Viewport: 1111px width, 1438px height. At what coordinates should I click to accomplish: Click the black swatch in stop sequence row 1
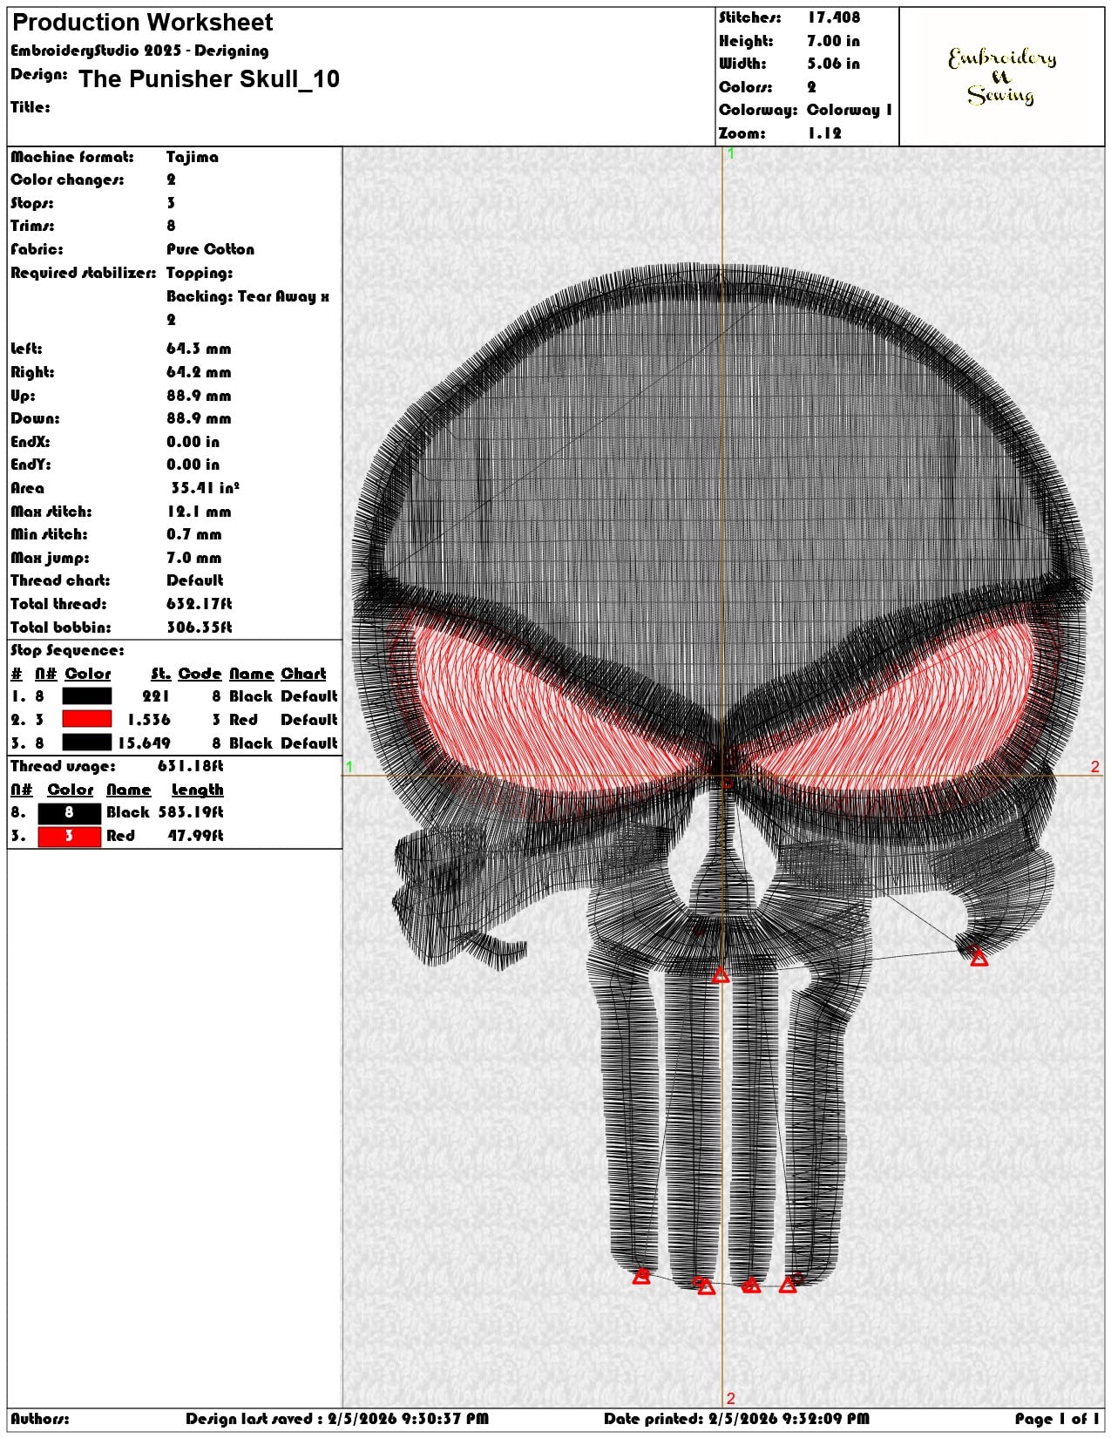87,696
